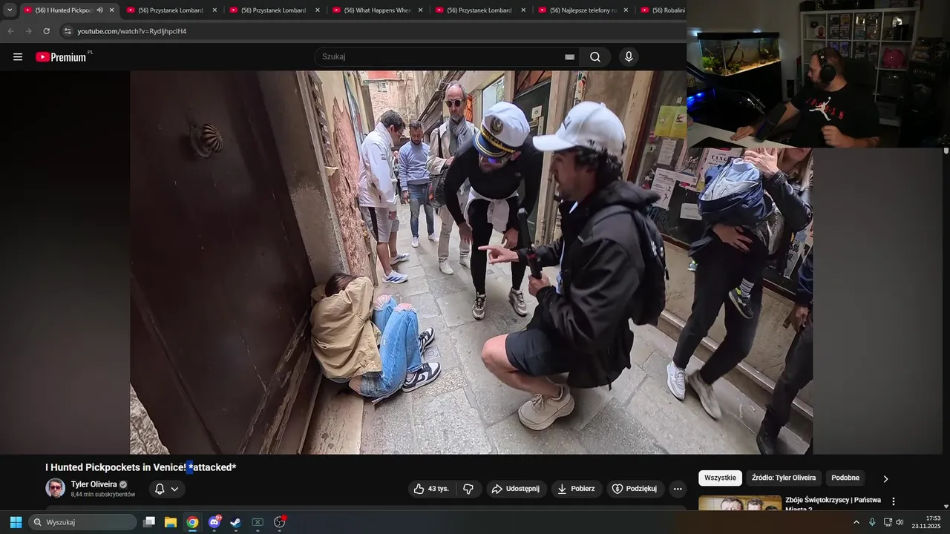Expand the subscription notification chevron
The width and height of the screenshot is (950, 534).
175,489
